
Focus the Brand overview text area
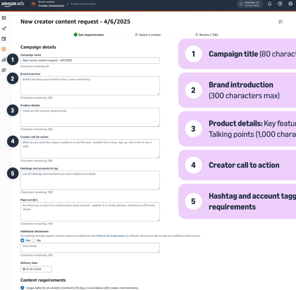coord(90,86)
